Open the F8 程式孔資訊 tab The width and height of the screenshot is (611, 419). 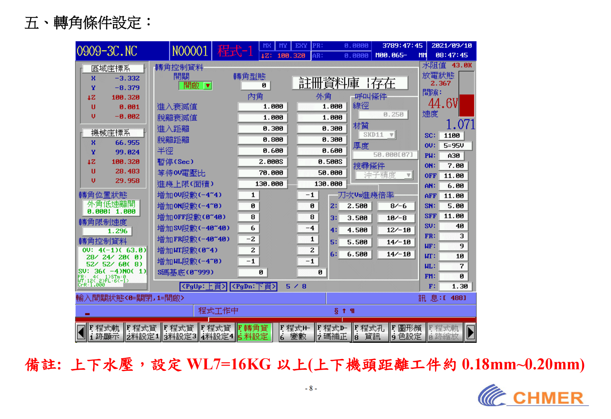pyautogui.click(x=371, y=332)
